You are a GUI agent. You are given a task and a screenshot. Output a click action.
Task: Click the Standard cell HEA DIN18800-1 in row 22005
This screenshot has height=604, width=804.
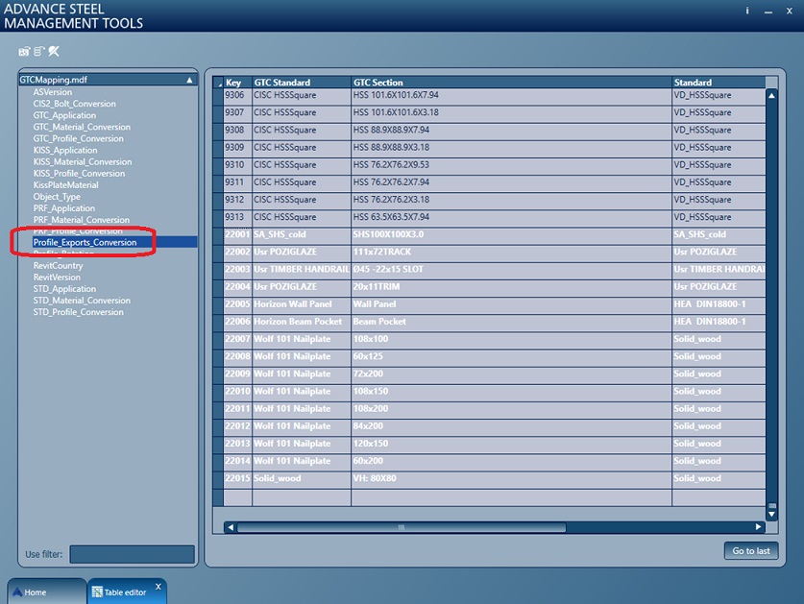click(x=719, y=304)
